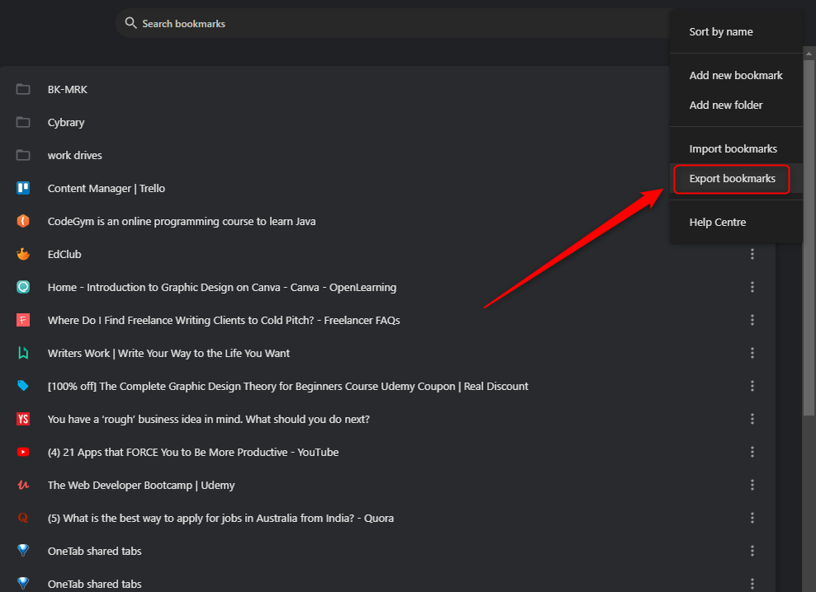Click the Udemy icon for Web Developer Bootcamp
This screenshot has height=592, width=816.
point(23,485)
